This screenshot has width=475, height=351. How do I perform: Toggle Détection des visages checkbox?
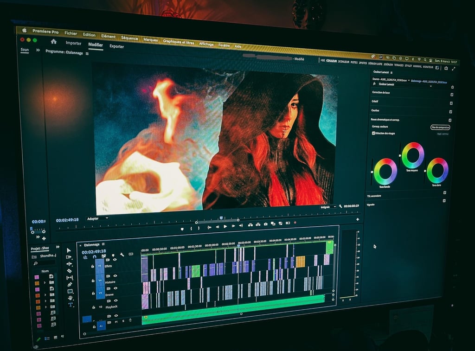[x=373, y=133]
